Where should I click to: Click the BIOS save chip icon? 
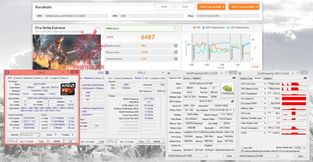(x=232, y=101)
